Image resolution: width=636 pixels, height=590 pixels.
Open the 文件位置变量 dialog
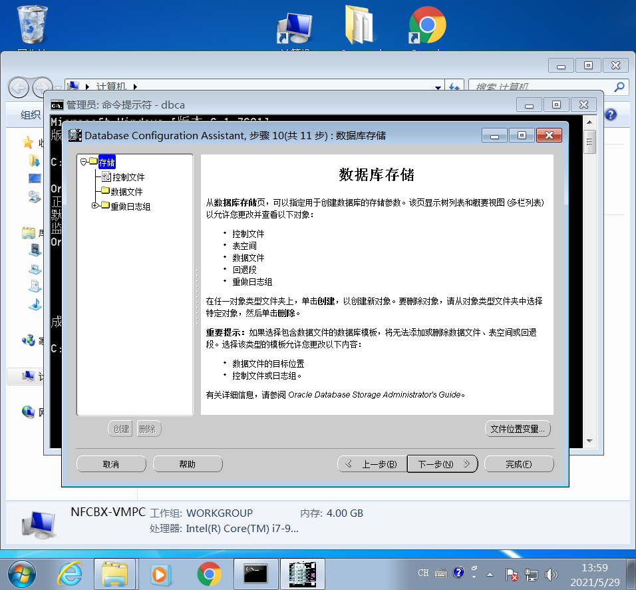click(518, 429)
